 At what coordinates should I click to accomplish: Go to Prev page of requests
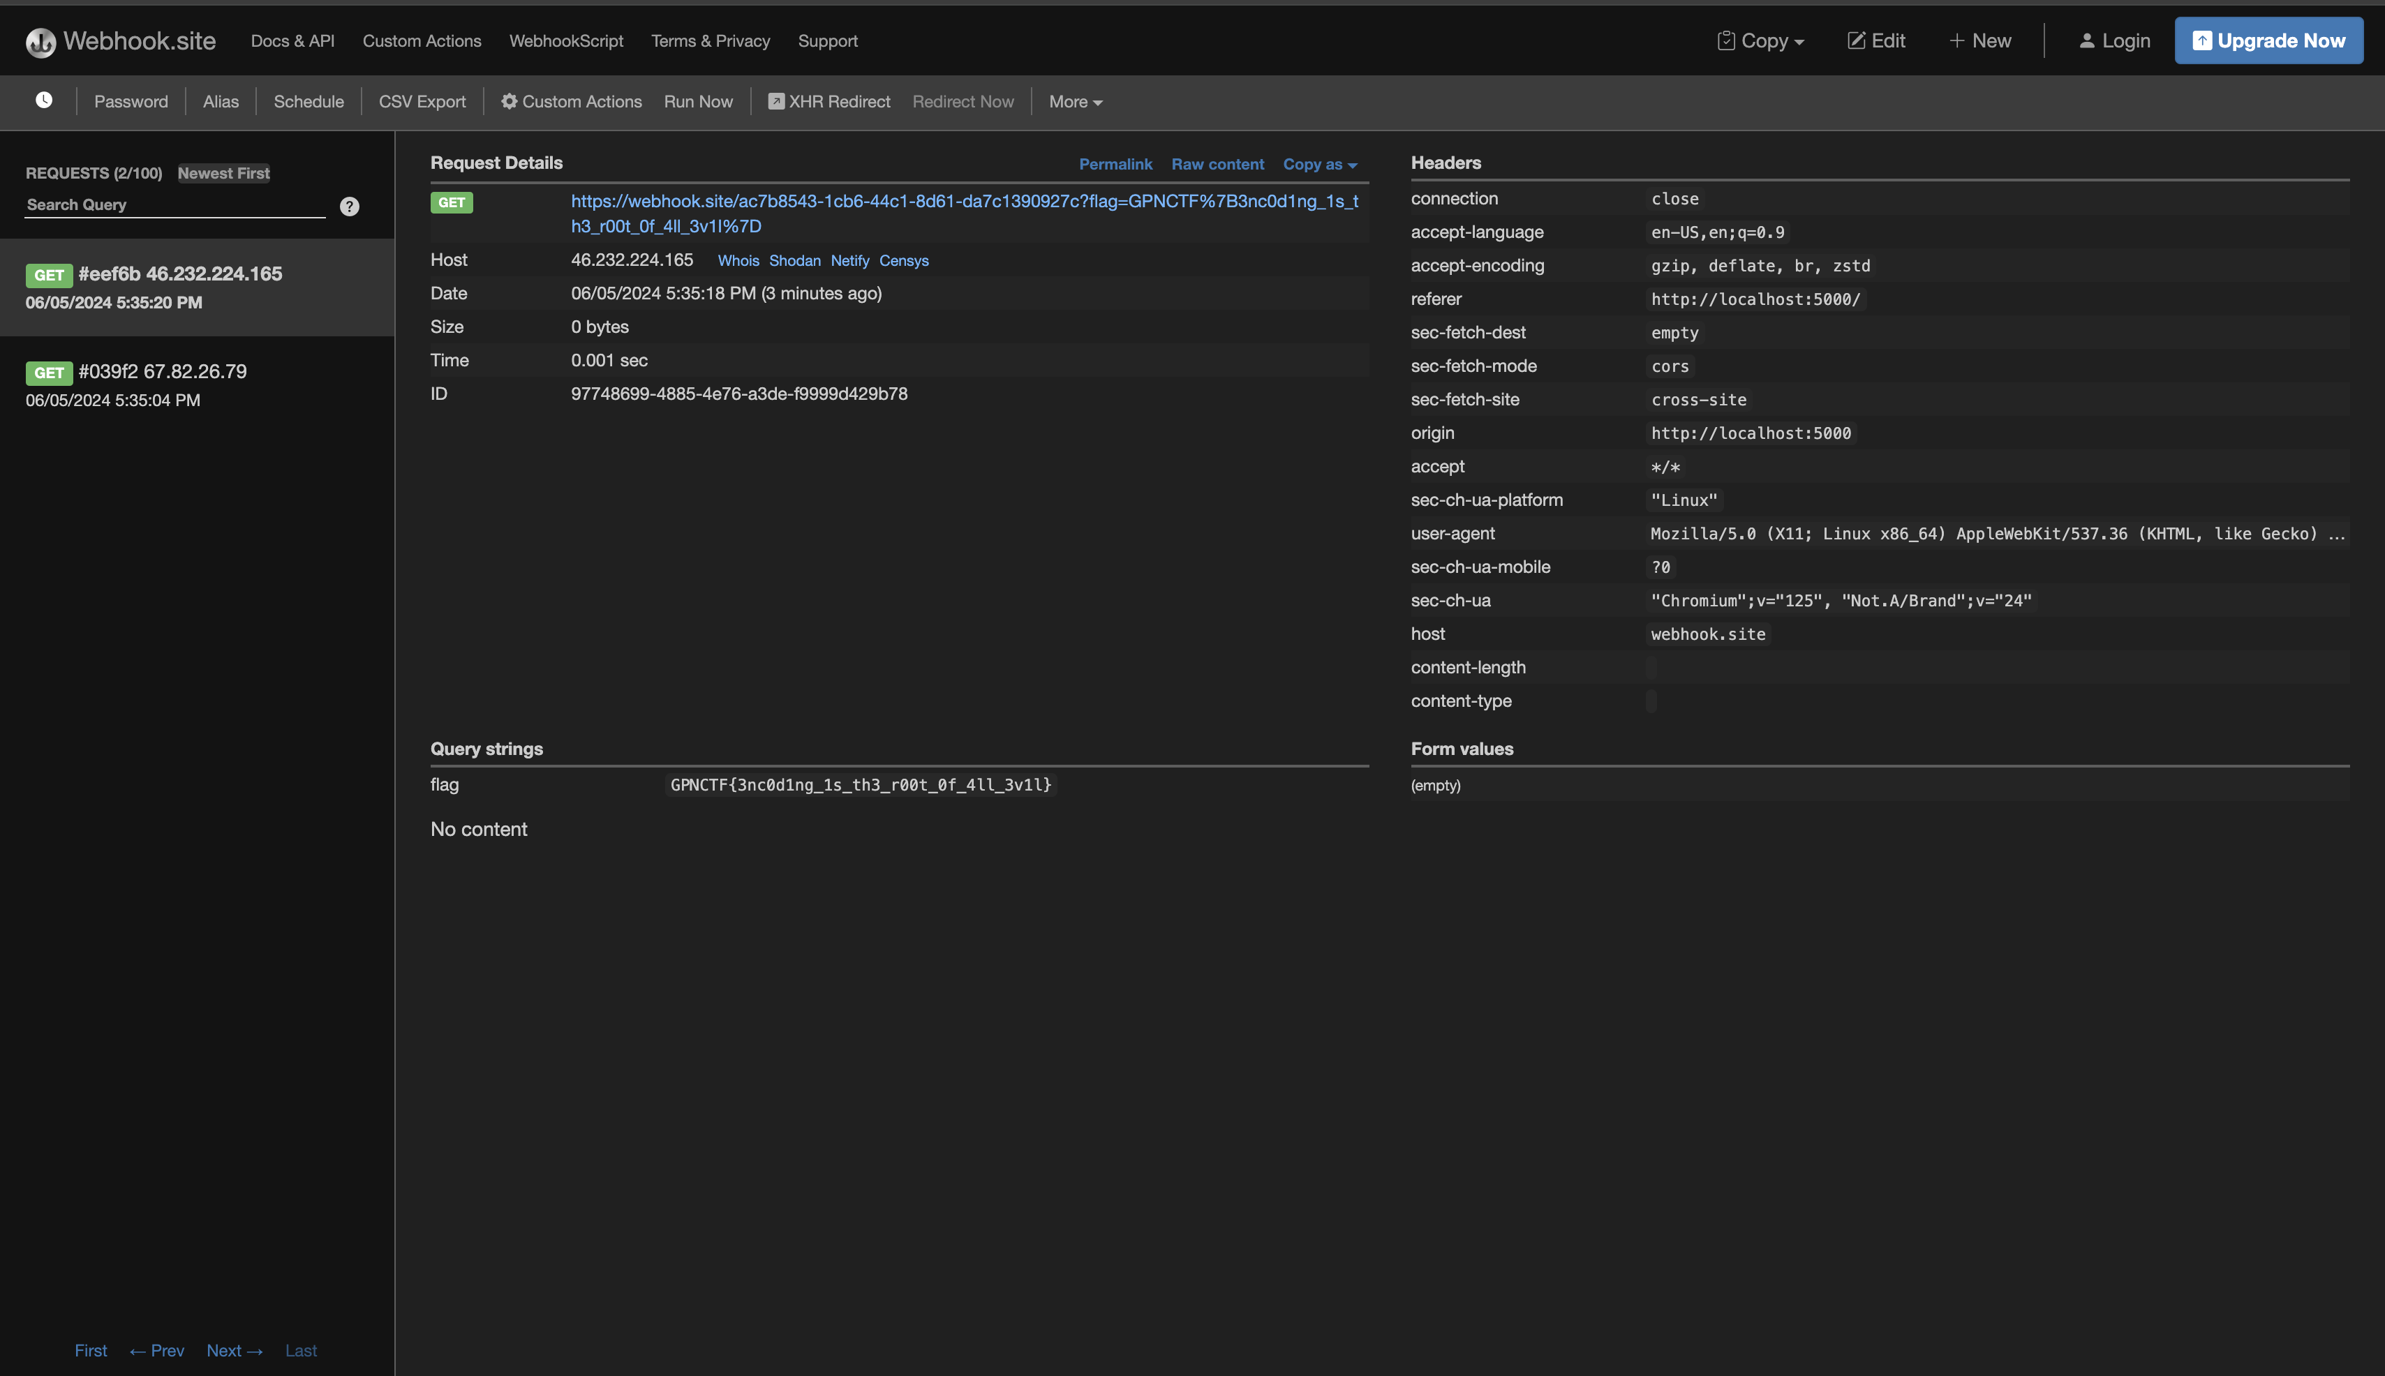(x=157, y=1350)
